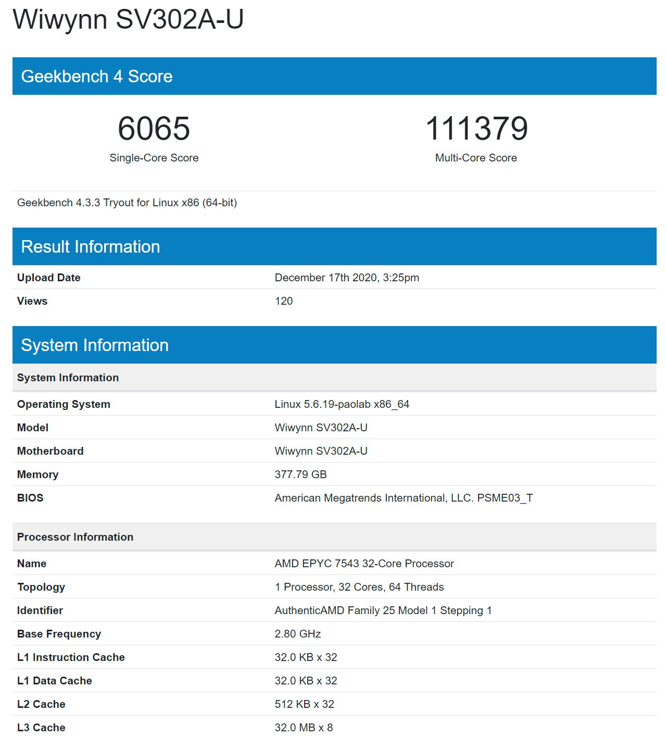This screenshot has width=666, height=749.
Task: Click the L1 Instruction Cache label
Action: [x=71, y=657]
